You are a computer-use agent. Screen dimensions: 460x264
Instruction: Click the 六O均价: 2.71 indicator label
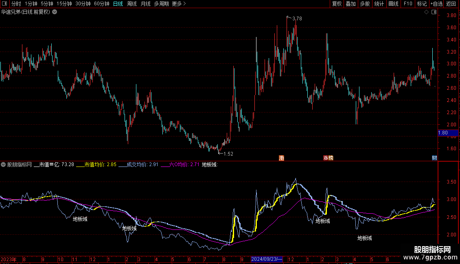[x=184, y=164]
